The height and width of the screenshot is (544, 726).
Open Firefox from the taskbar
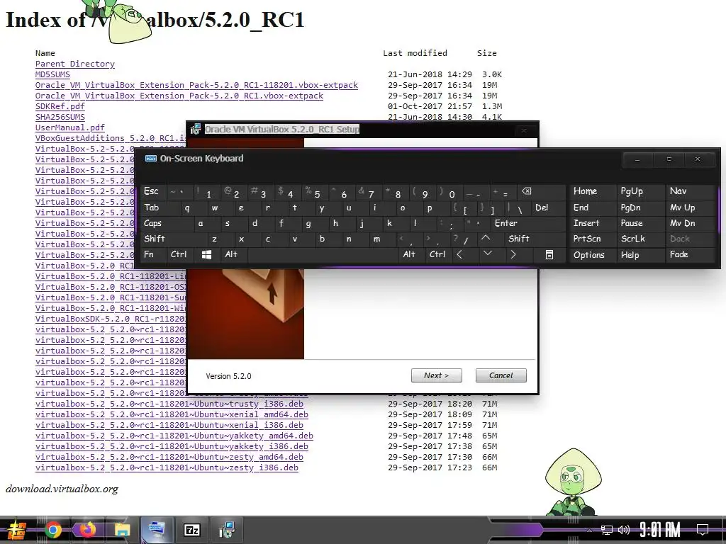(x=87, y=530)
